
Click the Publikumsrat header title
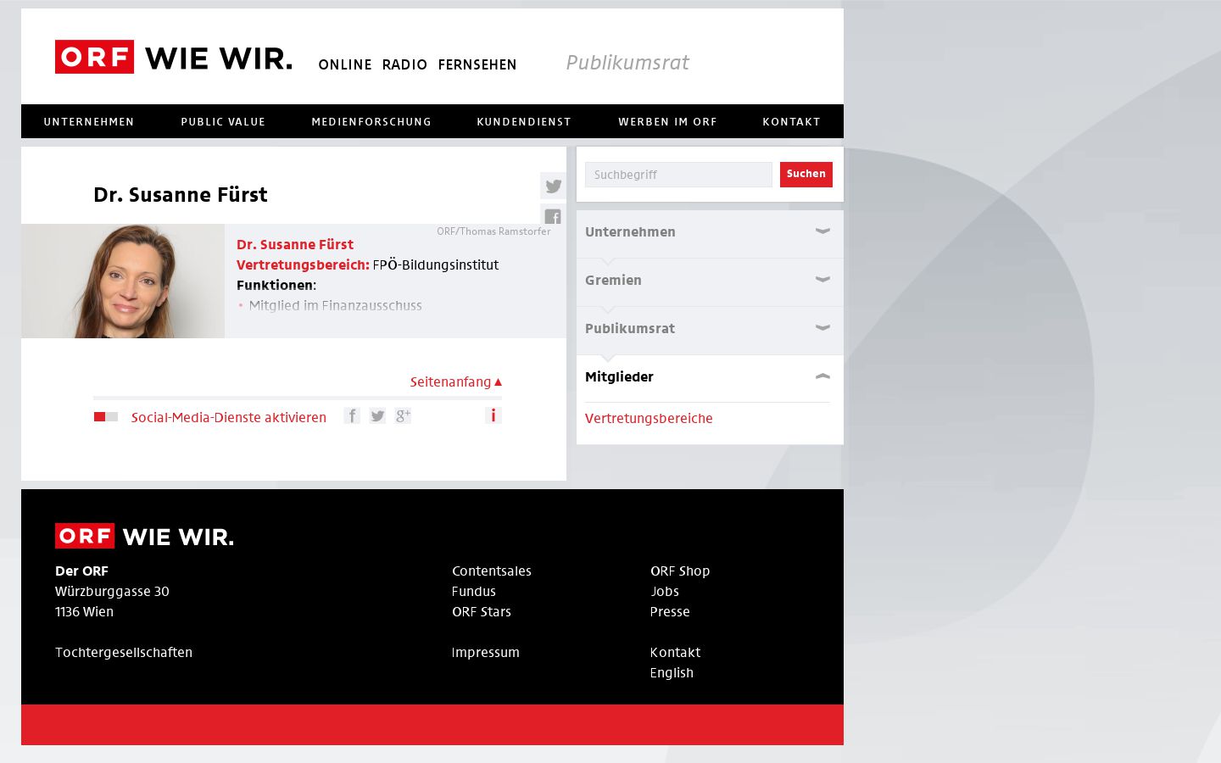(x=627, y=62)
